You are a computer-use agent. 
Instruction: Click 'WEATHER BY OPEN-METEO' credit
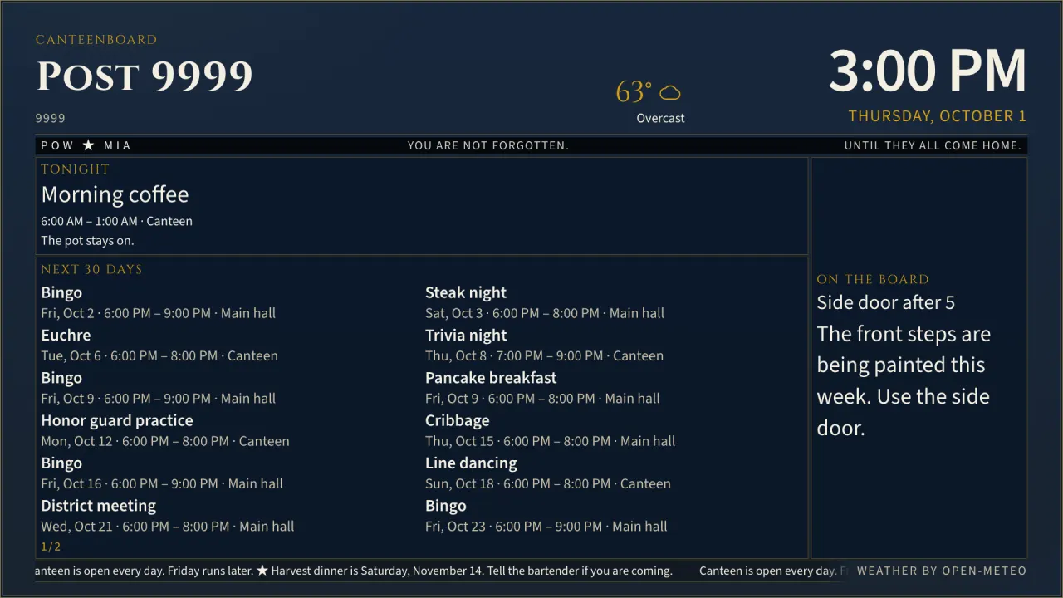(942, 571)
